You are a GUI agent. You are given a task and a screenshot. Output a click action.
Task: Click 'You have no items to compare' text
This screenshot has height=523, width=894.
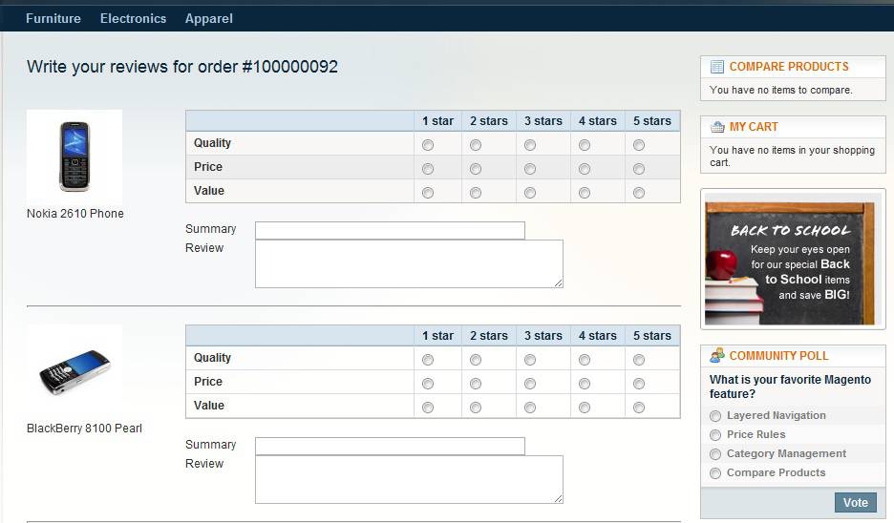[781, 90]
